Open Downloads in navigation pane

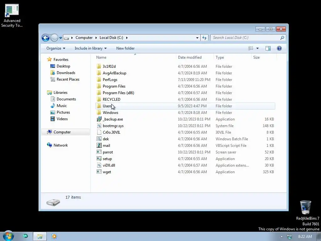(66, 73)
